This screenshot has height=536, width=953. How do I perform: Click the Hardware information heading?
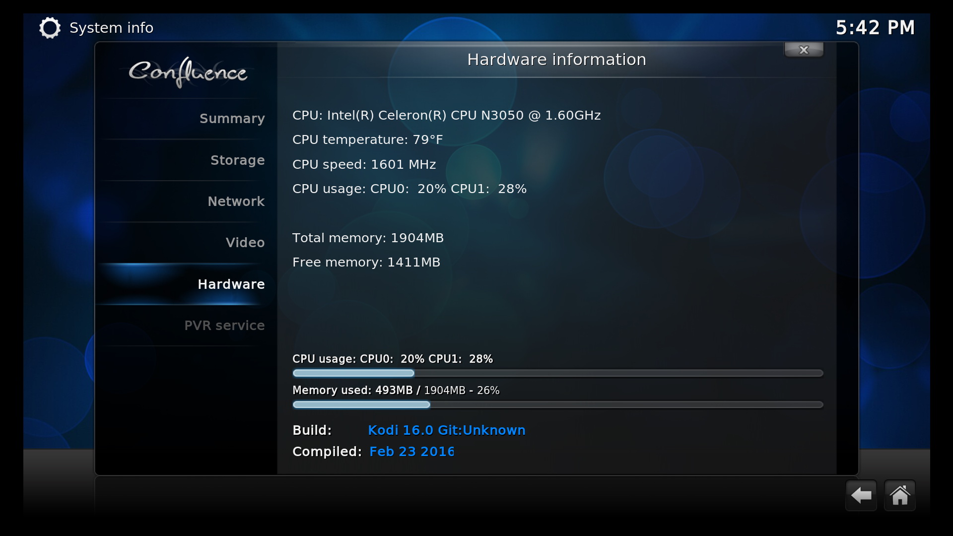tap(556, 60)
